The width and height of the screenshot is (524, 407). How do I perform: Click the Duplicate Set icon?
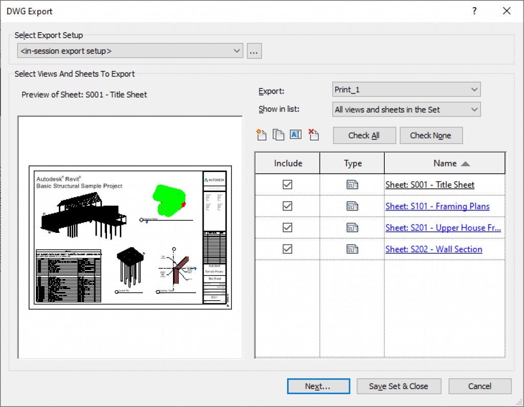(x=278, y=135)
